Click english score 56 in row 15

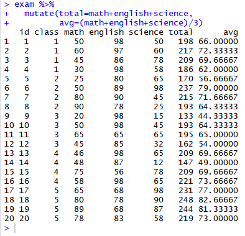click(119, 172)
